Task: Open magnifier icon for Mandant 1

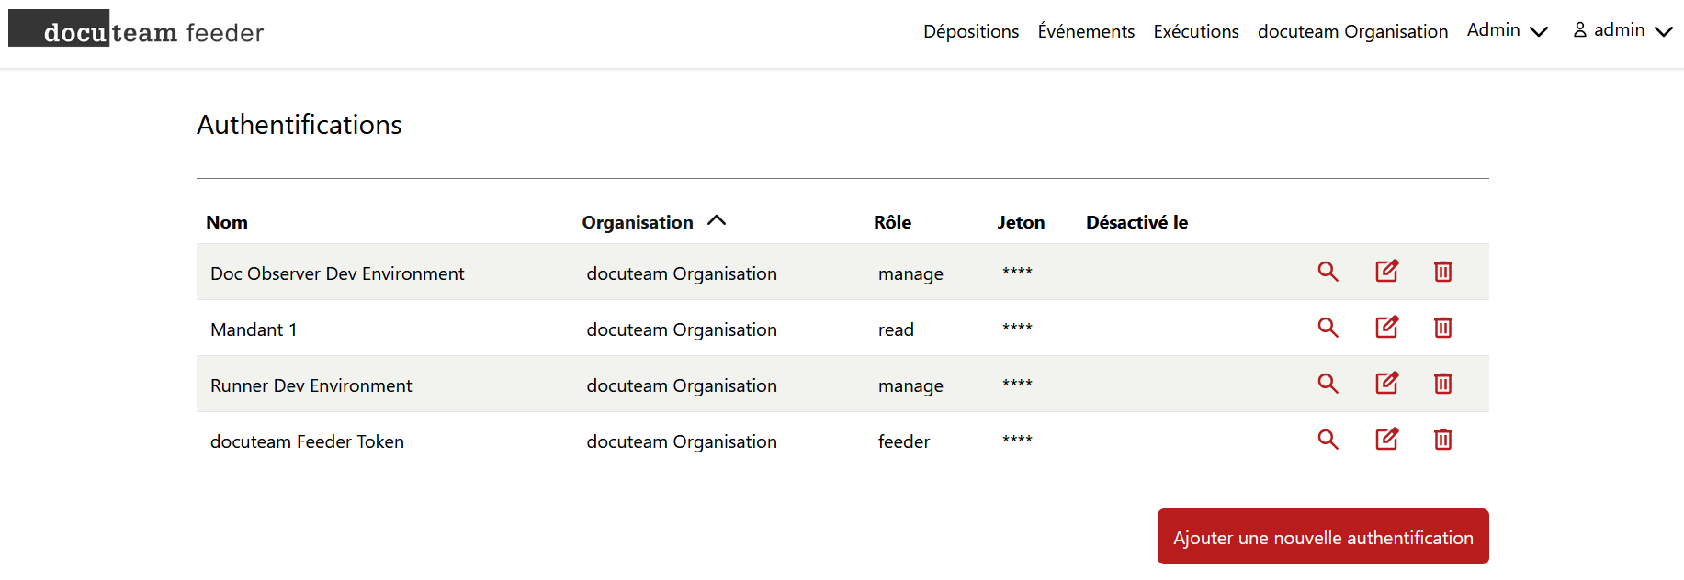Action: 1328,328
